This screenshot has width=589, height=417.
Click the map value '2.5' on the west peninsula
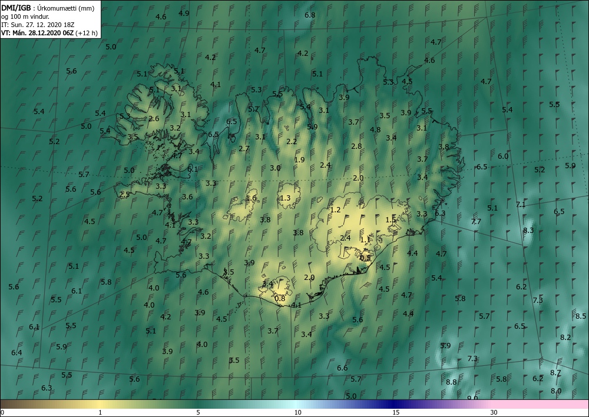tap(124, 195)
